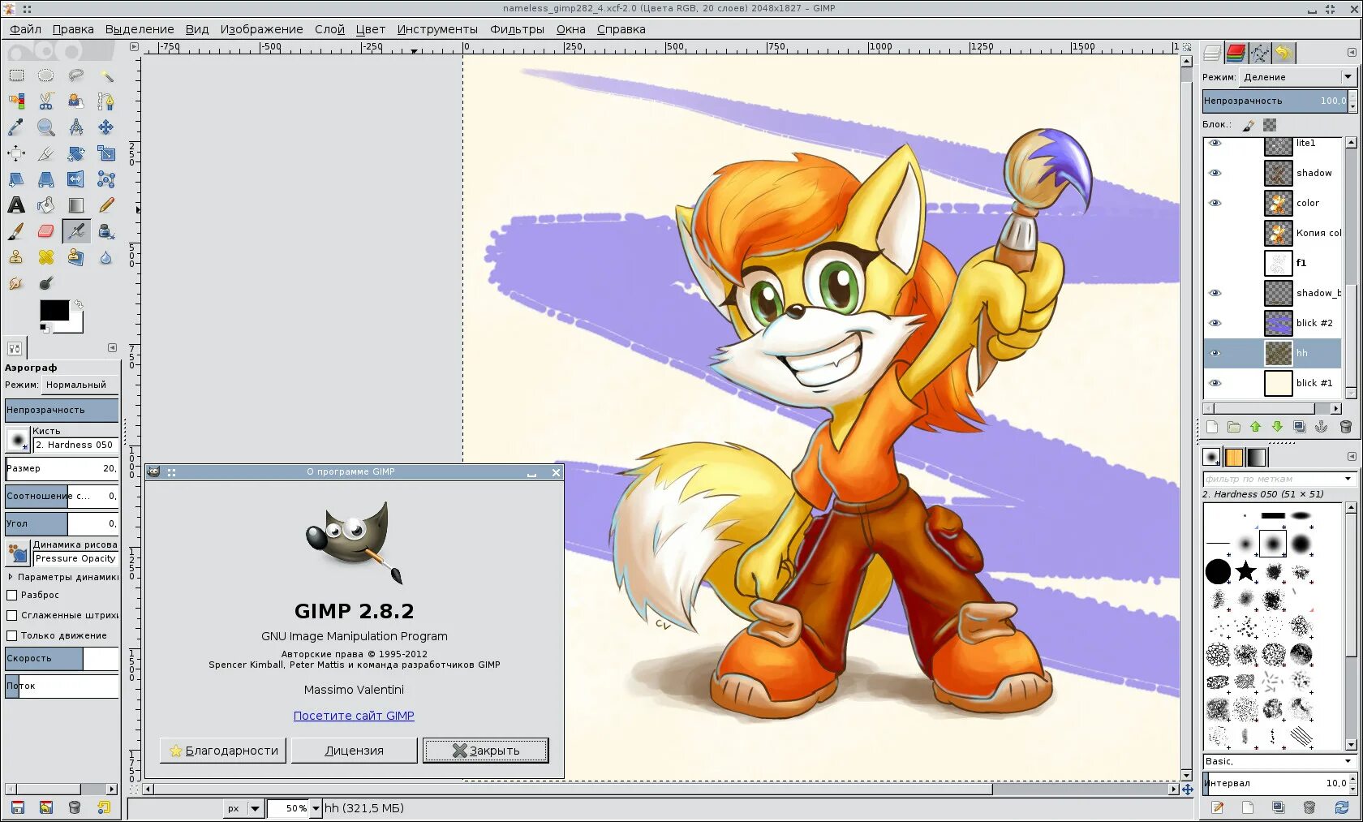Select the Ellipse Select tool
Viewport: 1363px width, 822px height.
click(46, 75)
